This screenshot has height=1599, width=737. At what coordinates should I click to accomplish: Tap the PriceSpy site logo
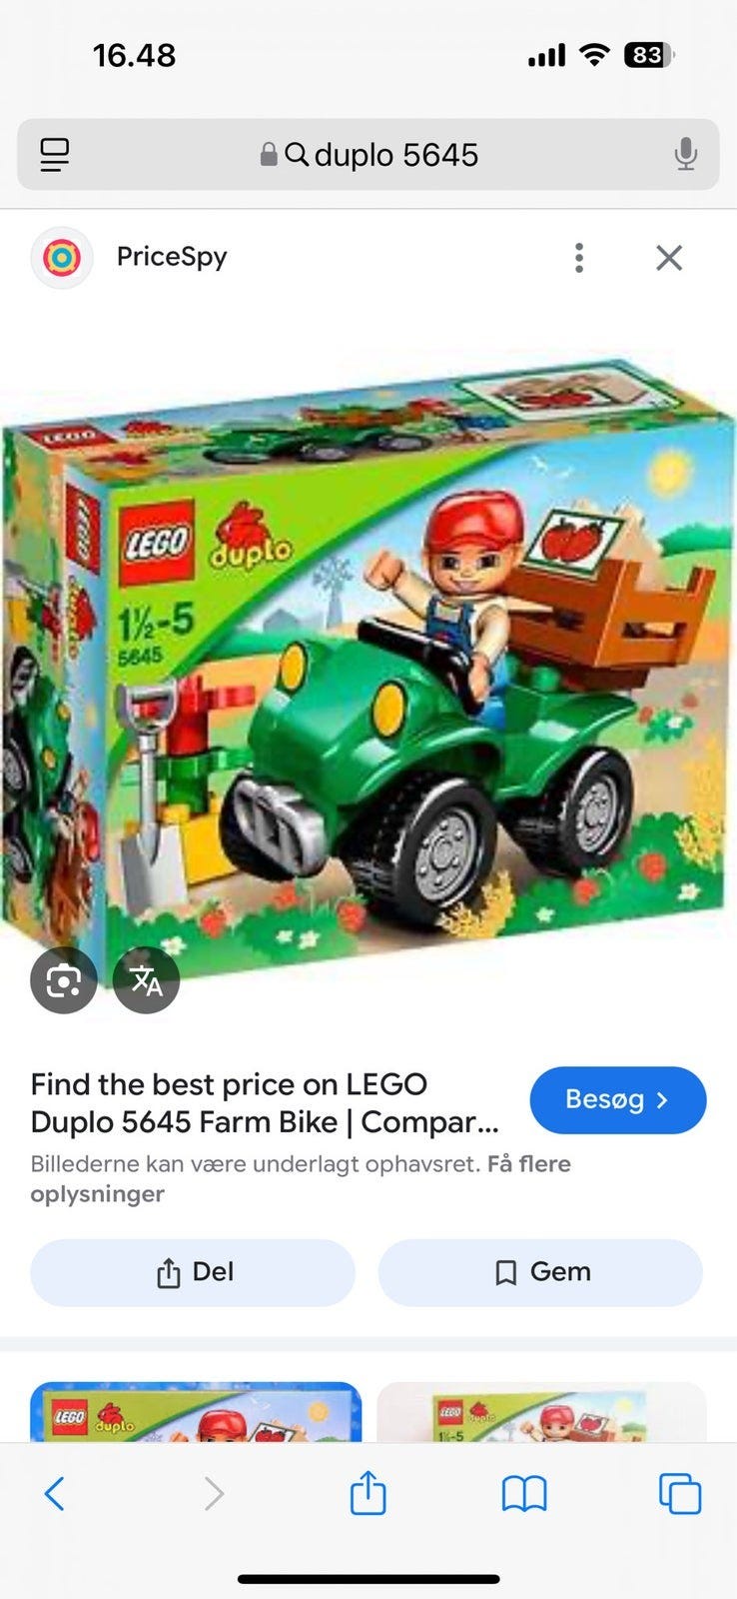(62, 258)
